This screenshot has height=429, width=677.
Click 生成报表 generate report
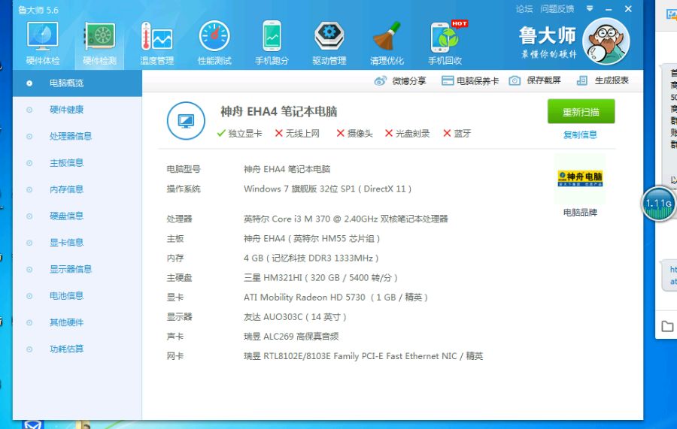(603, 80)
